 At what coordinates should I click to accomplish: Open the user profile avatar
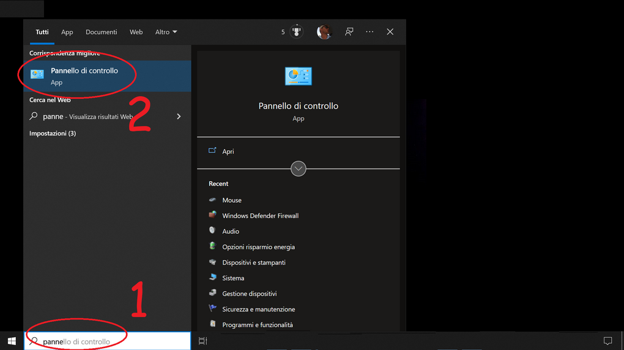point(324,31)
